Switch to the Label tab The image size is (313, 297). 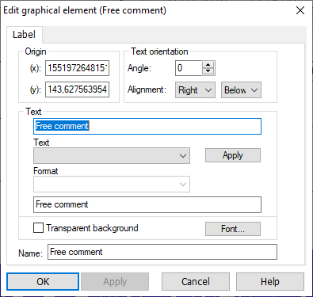pos(24,35)
